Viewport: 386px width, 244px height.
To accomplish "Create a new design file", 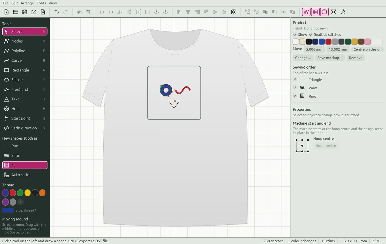I will [7, 12].
